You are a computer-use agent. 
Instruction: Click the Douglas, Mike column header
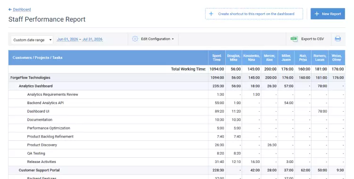(234, 58)
